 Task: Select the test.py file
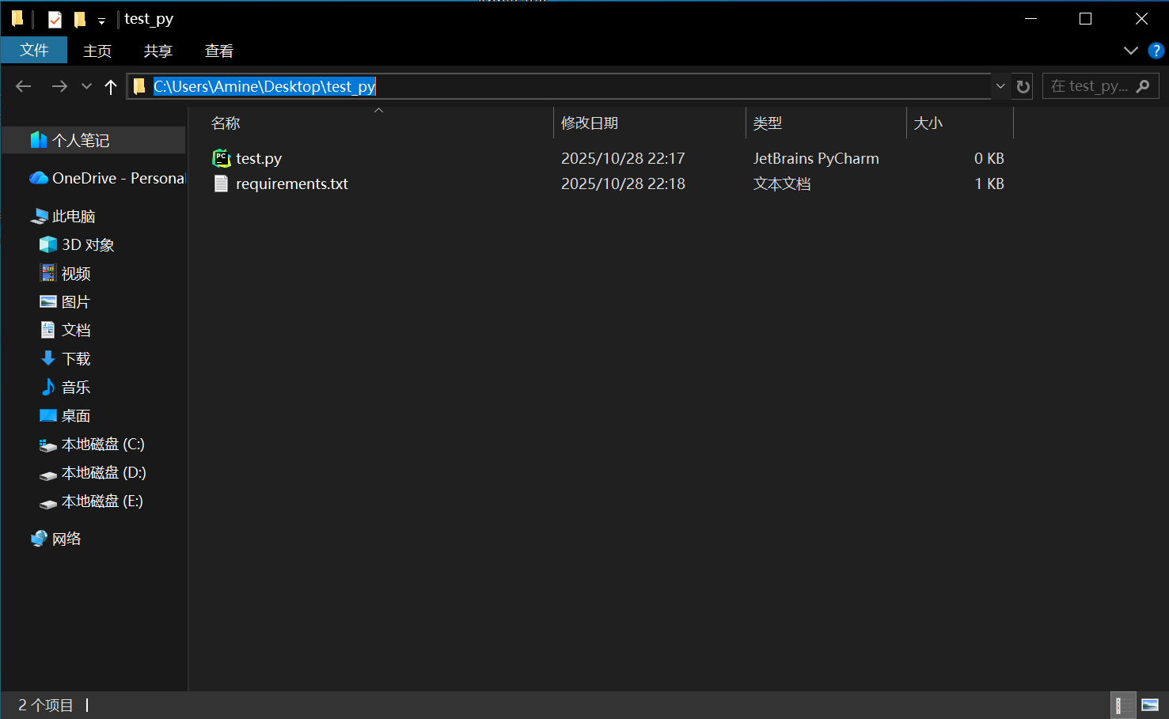pos(259,158)
